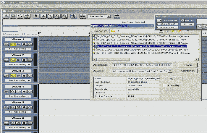Open the Engine menu

pyautogui.click(x=13, y=6)
